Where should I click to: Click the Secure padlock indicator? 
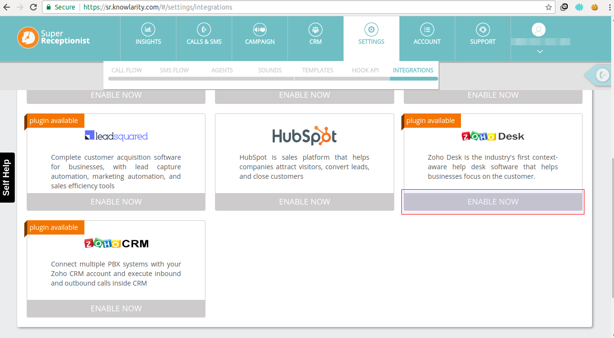click(x=61, y=7)
